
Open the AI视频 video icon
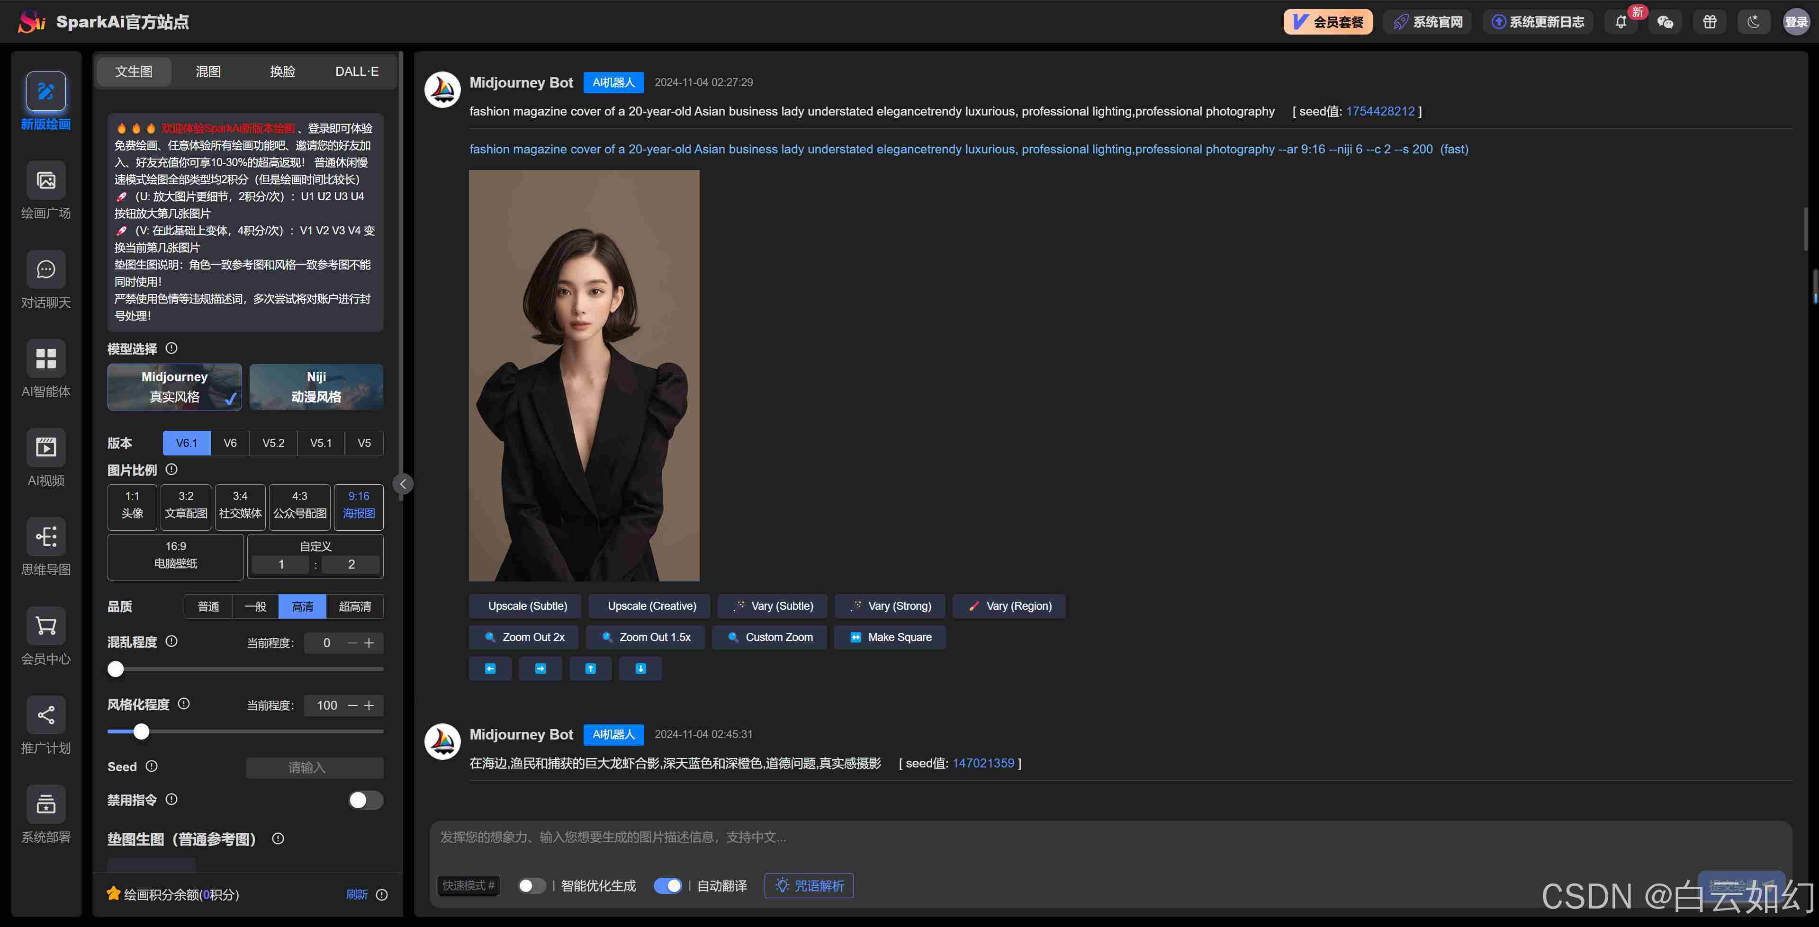[x=46, y=447]
